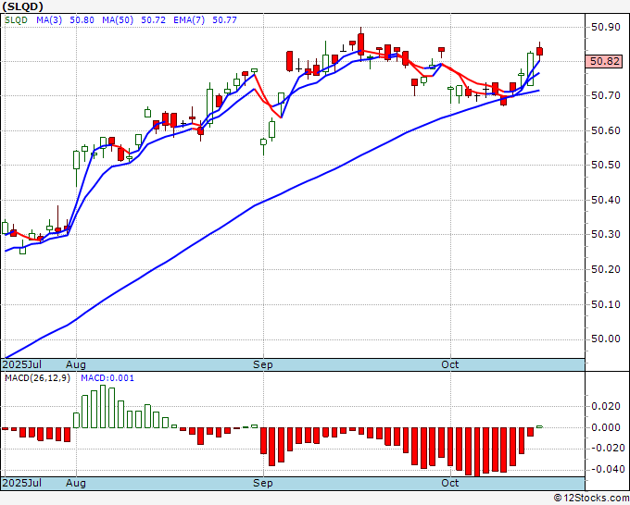Click the 50.90 price axis label
Viewport: 630px width, 505px height.
[x=606, y=27]
